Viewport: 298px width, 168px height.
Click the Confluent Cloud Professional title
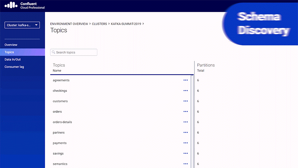pyautogui.click(x=32, y=6)
